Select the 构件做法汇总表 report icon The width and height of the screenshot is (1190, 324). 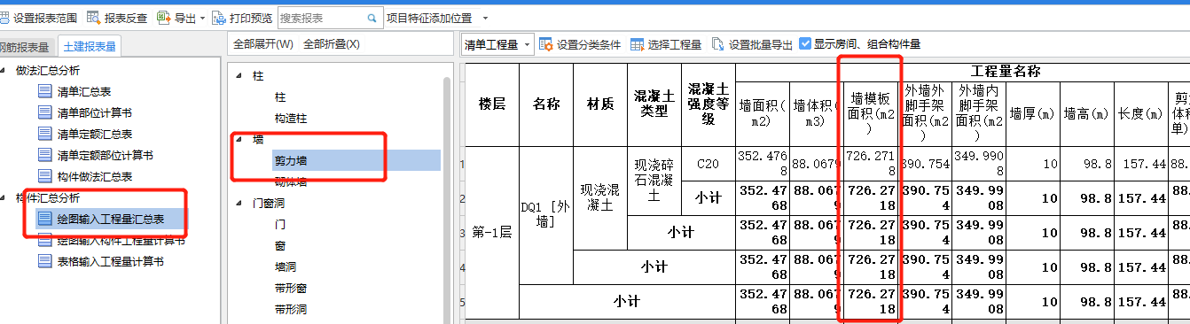pos(45,176)
